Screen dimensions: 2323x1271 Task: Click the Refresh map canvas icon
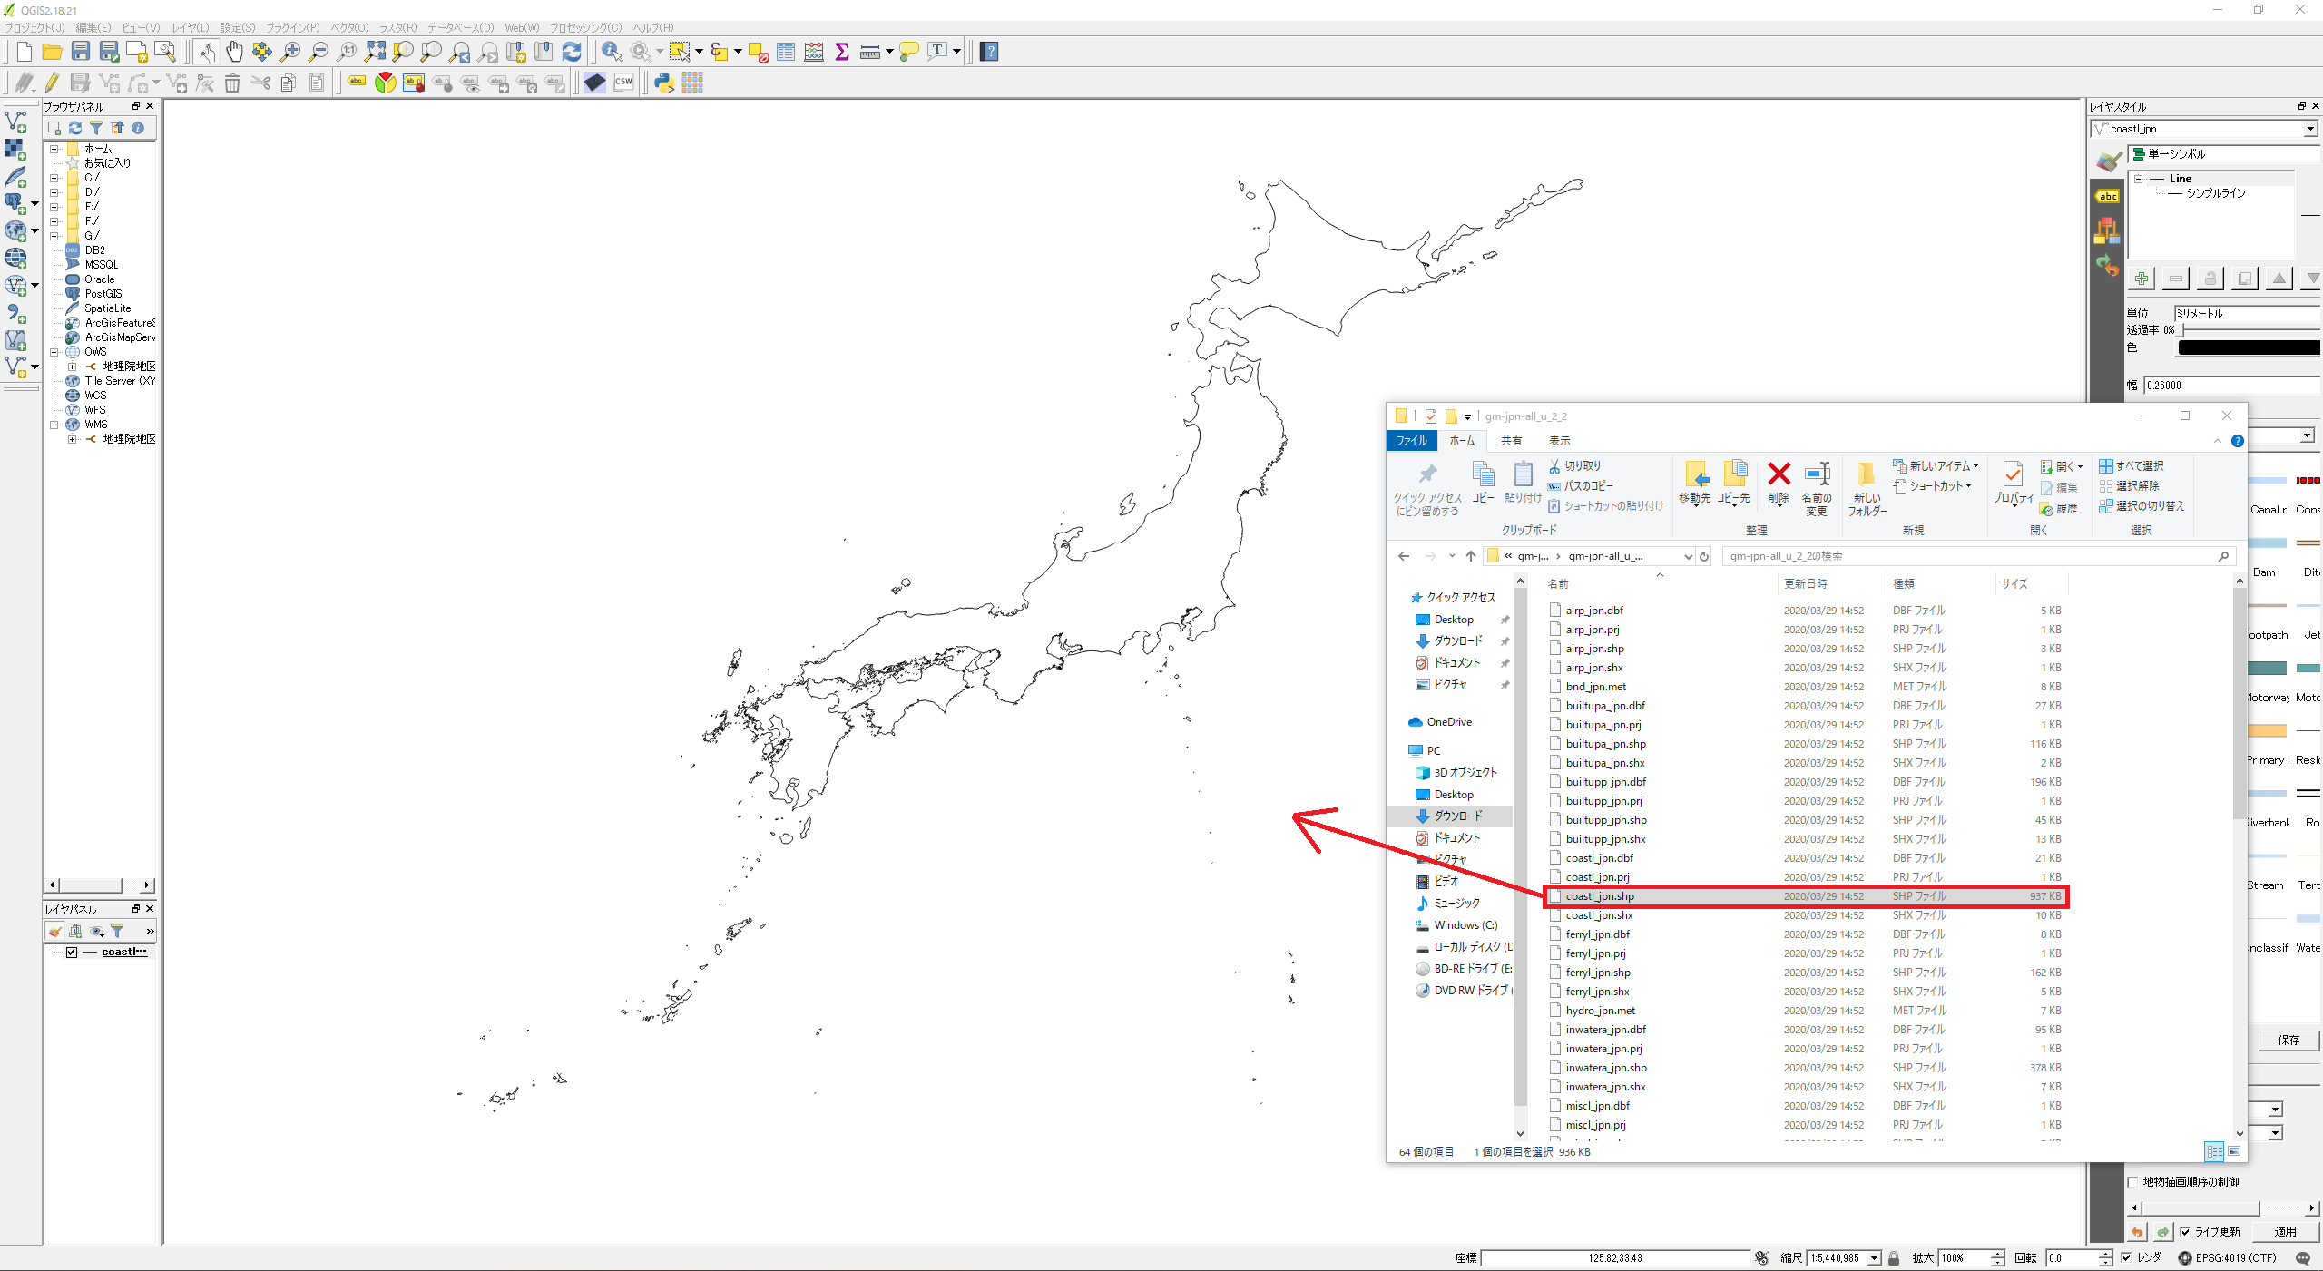(572, 52)
